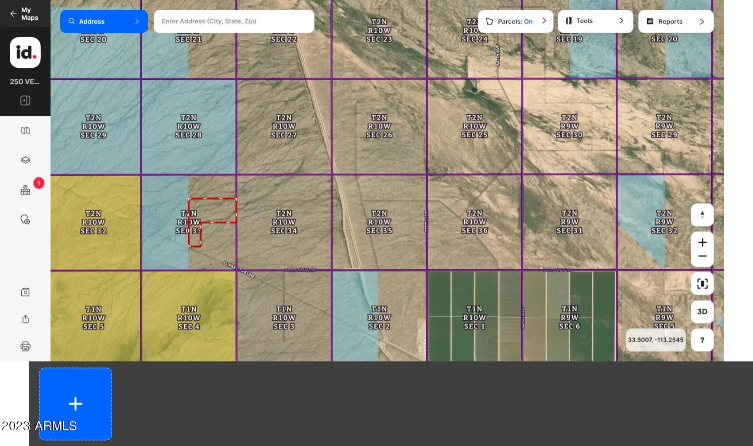Expand the Tools menu
753x446 pixels.
coord(595,21)
